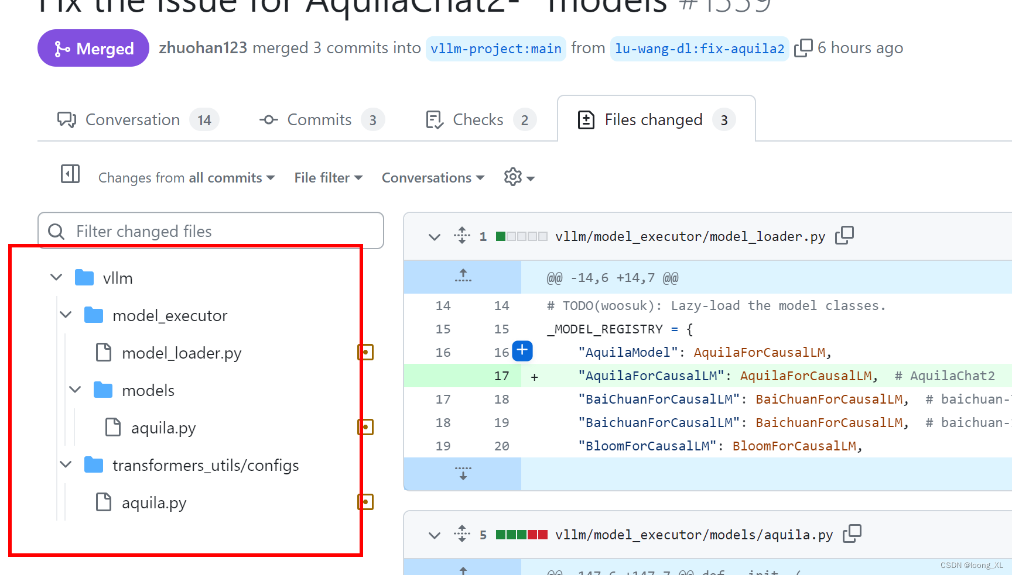Collapse the models folder
Image resolution: width=1012 pixels, height=575 pixels.
[x=75, y=390]
